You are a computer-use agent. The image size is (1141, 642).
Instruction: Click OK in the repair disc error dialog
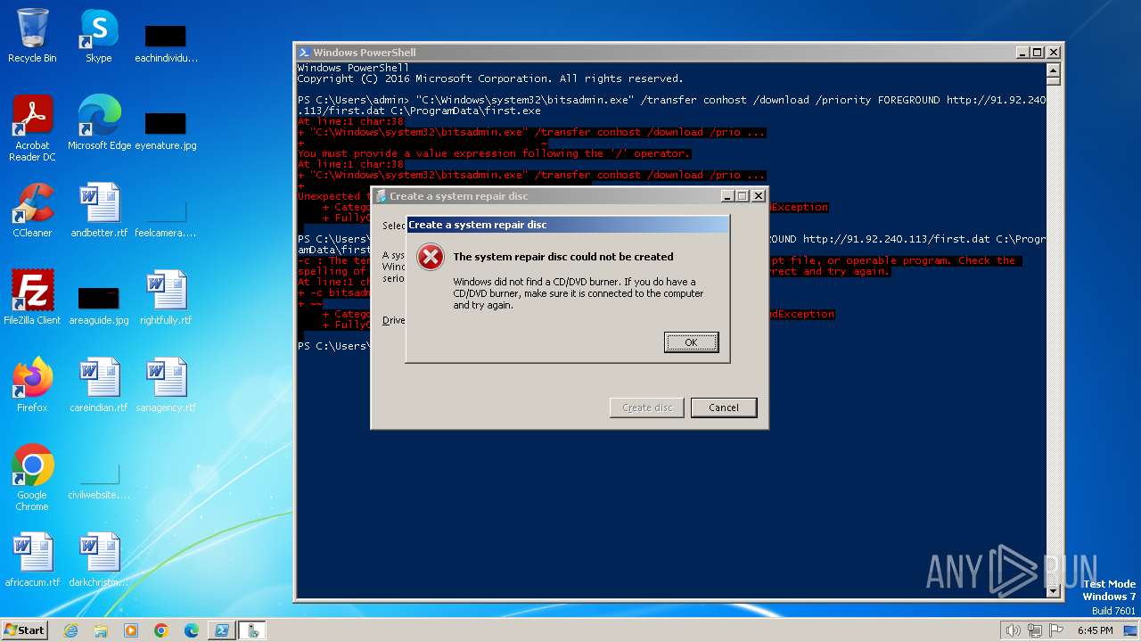(691, 342)
